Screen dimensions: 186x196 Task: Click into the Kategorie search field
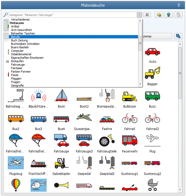pyautogui.click(x=72, y=15)
